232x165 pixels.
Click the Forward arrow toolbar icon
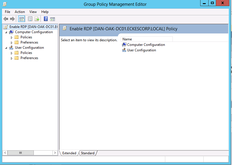point(12,19)
